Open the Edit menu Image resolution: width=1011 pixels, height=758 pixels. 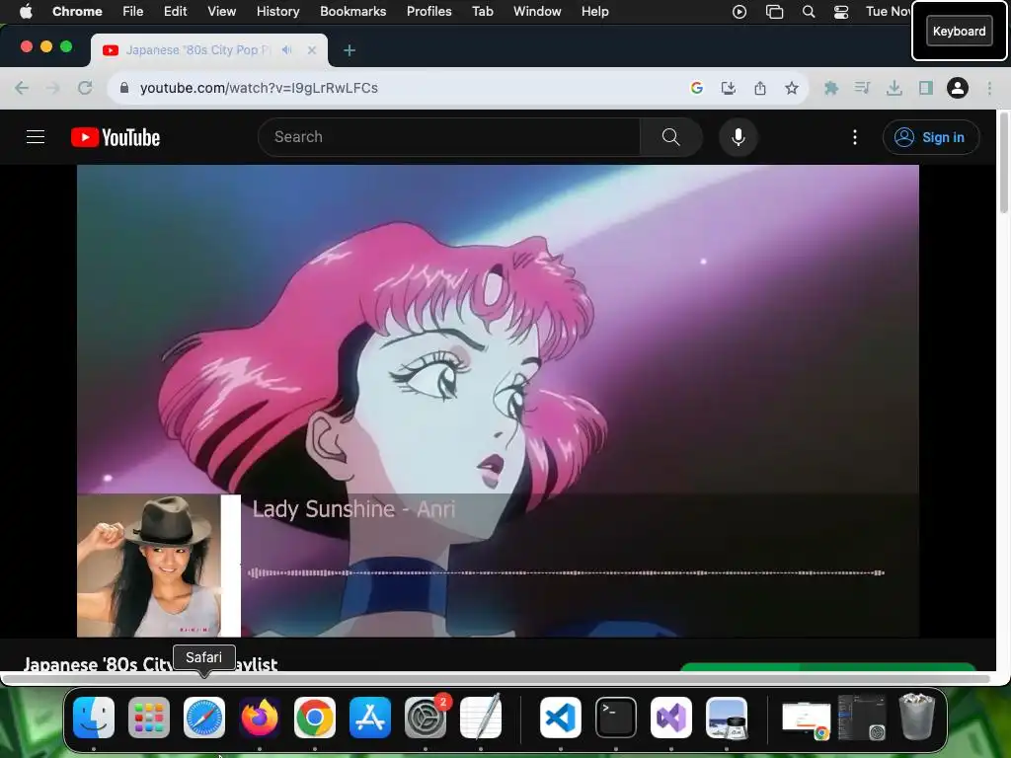(176, 11)
